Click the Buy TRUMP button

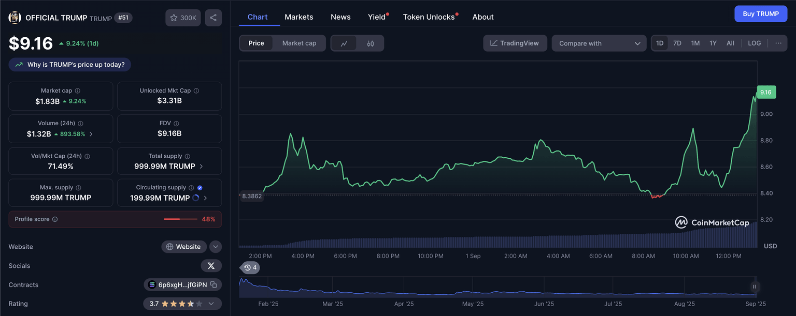[x=760, y=14]
